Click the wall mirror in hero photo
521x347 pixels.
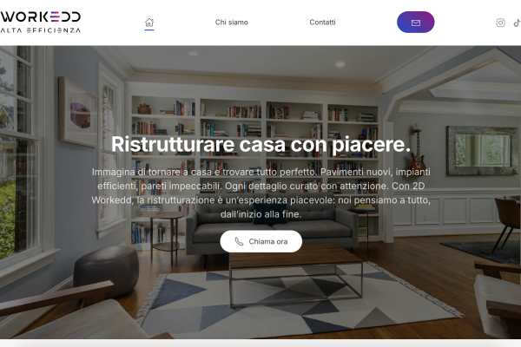[483, 151]
